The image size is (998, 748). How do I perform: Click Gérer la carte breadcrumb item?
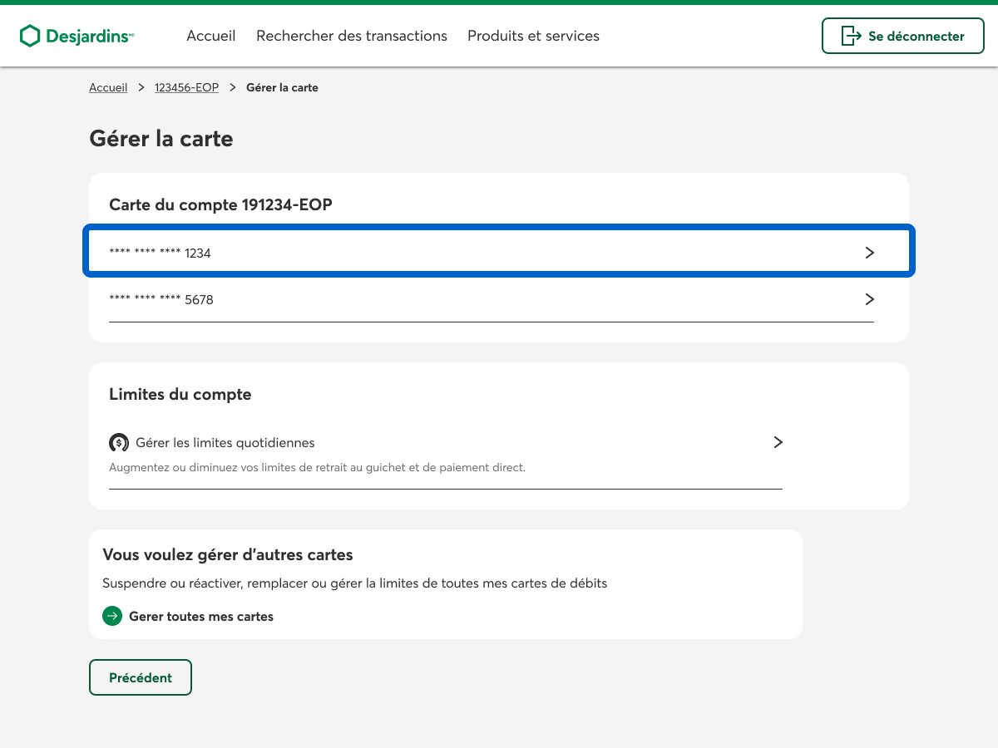[282, 87]
